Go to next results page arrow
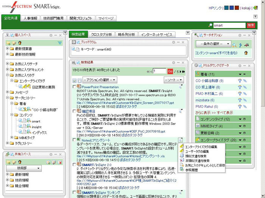Image resolution: width=265 pixels, height=198 pixels. (x=181, y=72)
